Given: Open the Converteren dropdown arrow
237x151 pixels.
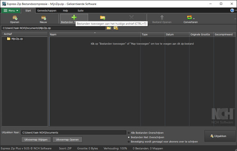Looking at the screenshot, I should point(194,19).
